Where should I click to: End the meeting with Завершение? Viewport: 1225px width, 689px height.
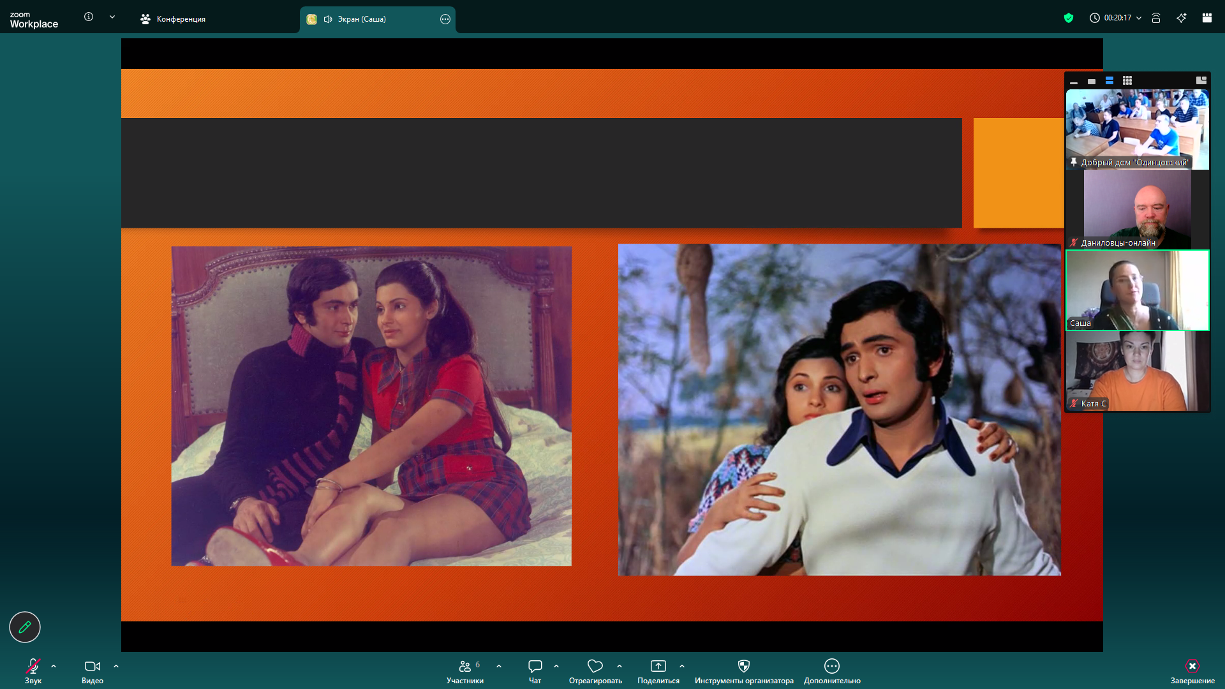click(x=1192, y=671)
